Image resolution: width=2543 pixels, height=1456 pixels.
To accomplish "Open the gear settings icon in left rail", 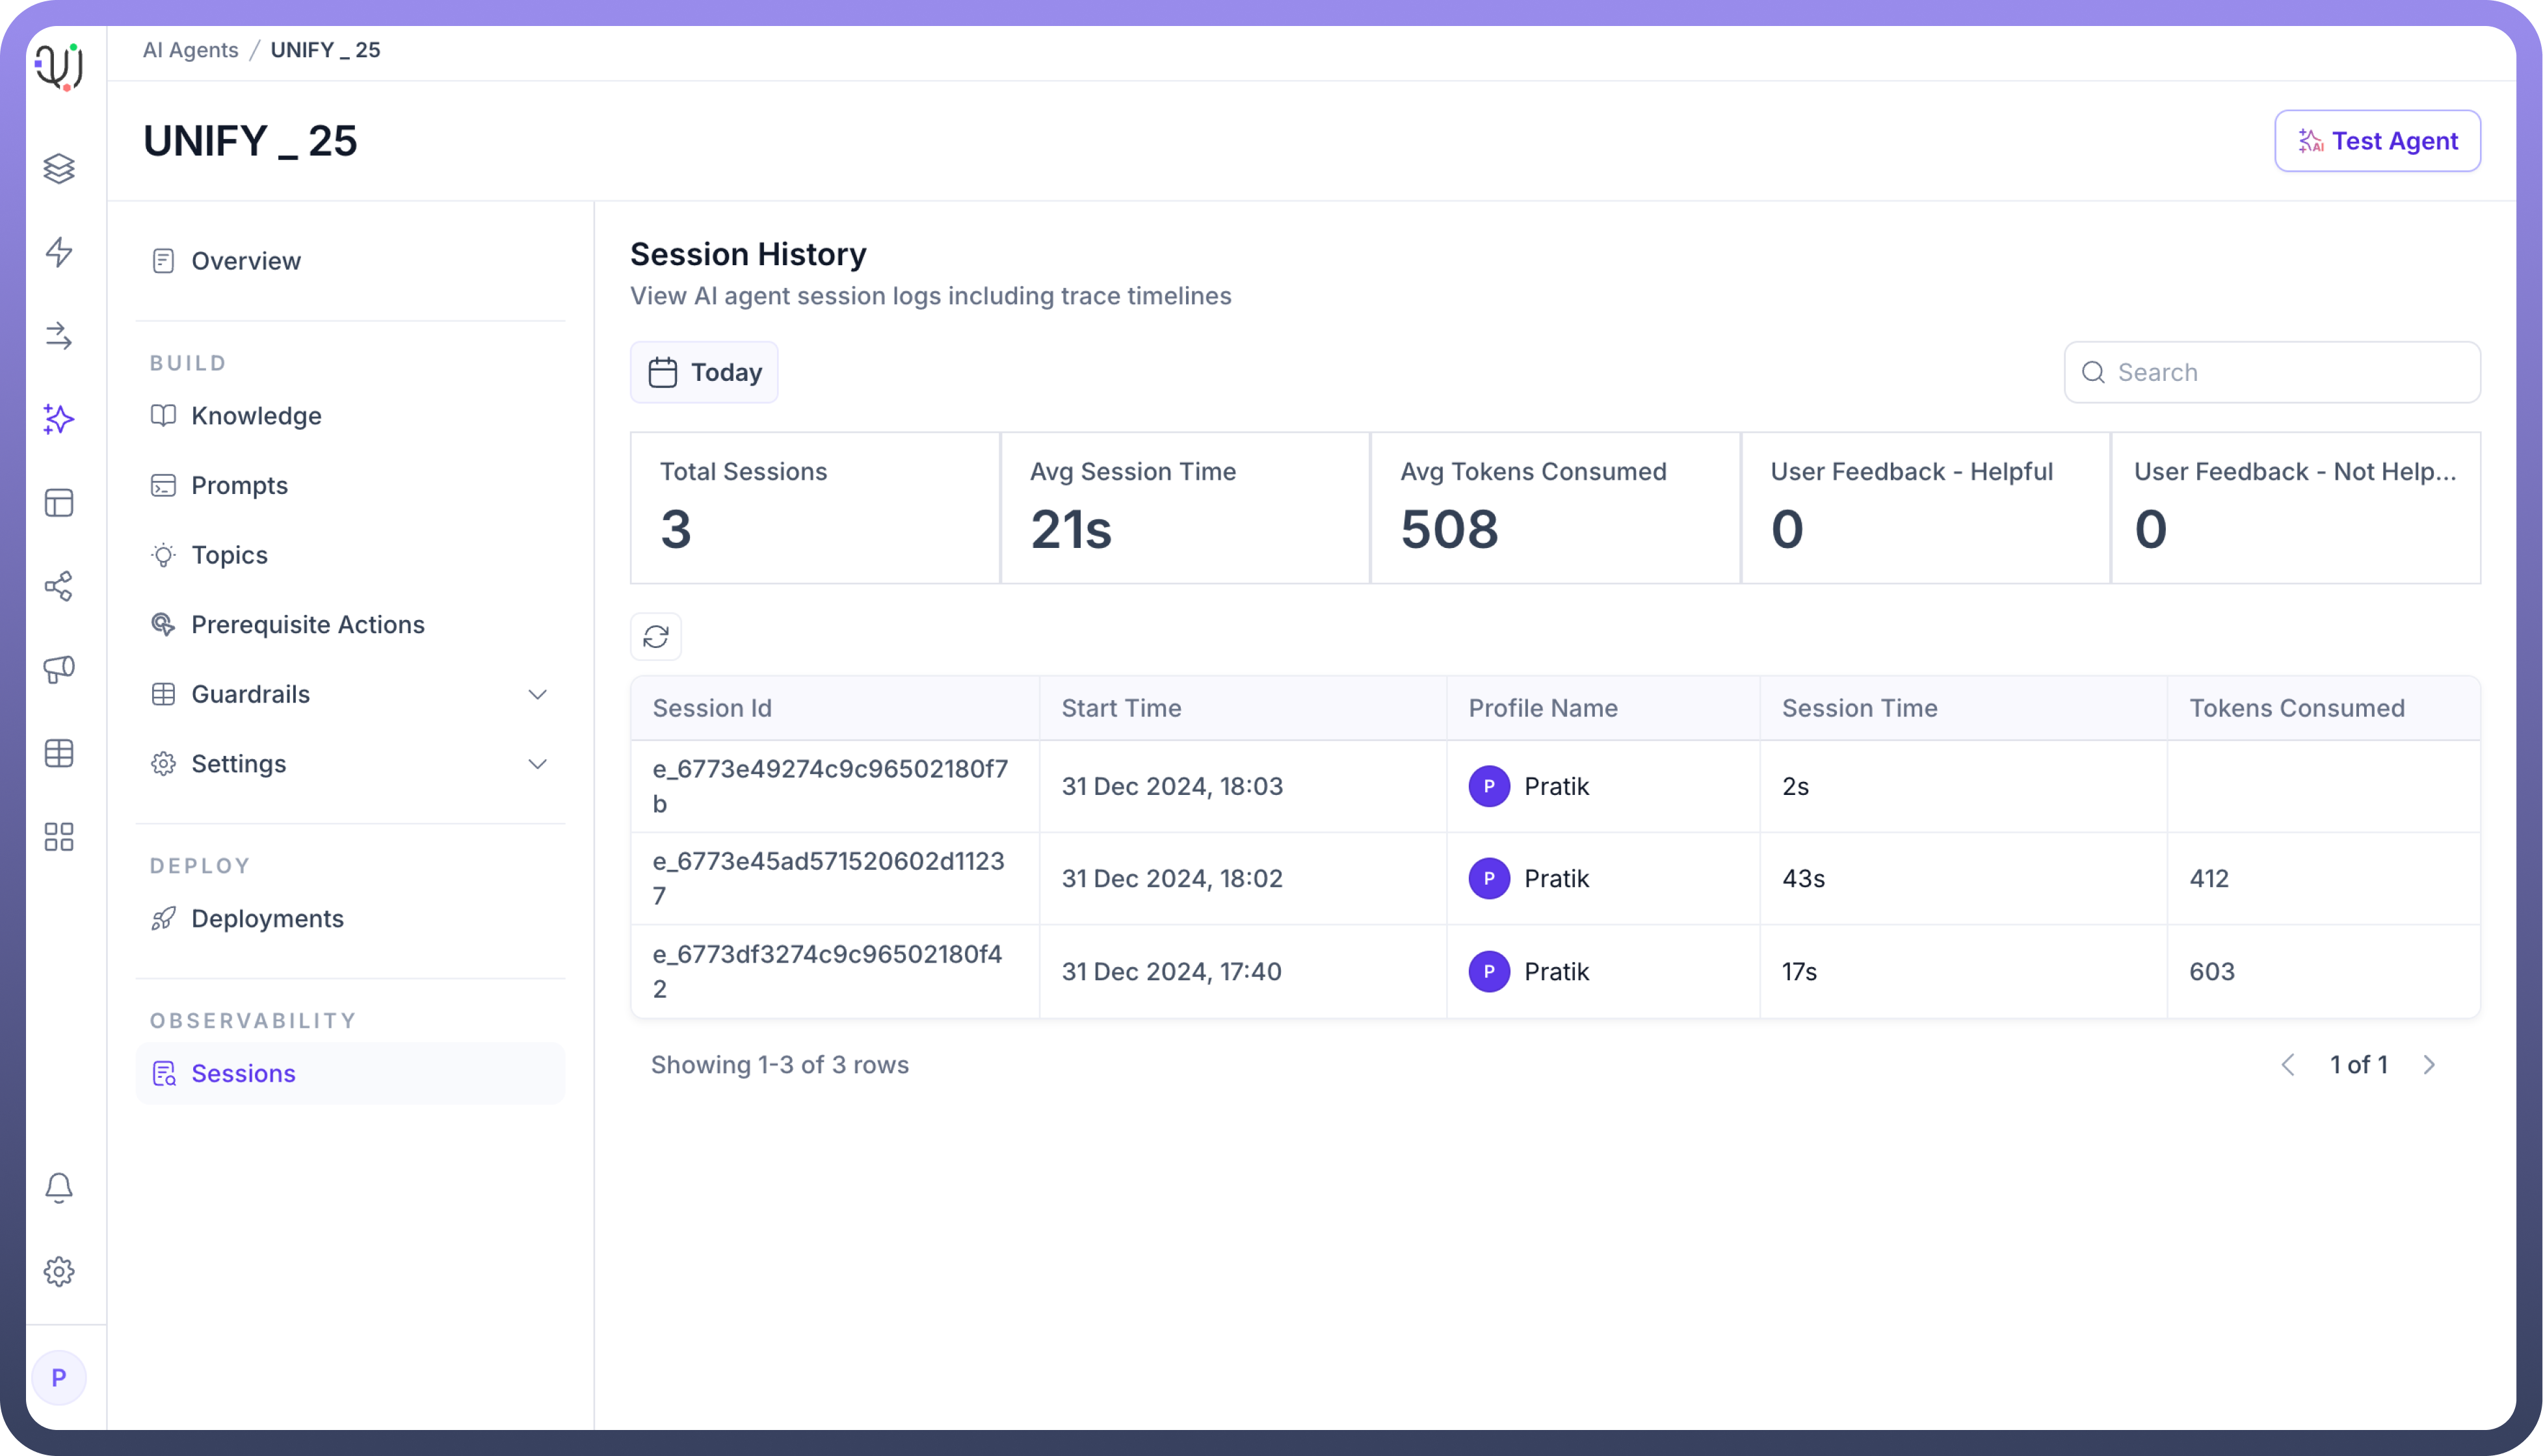I will pos(59,1272).
